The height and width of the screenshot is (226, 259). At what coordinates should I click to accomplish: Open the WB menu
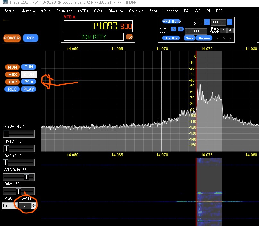pos(198,11)
